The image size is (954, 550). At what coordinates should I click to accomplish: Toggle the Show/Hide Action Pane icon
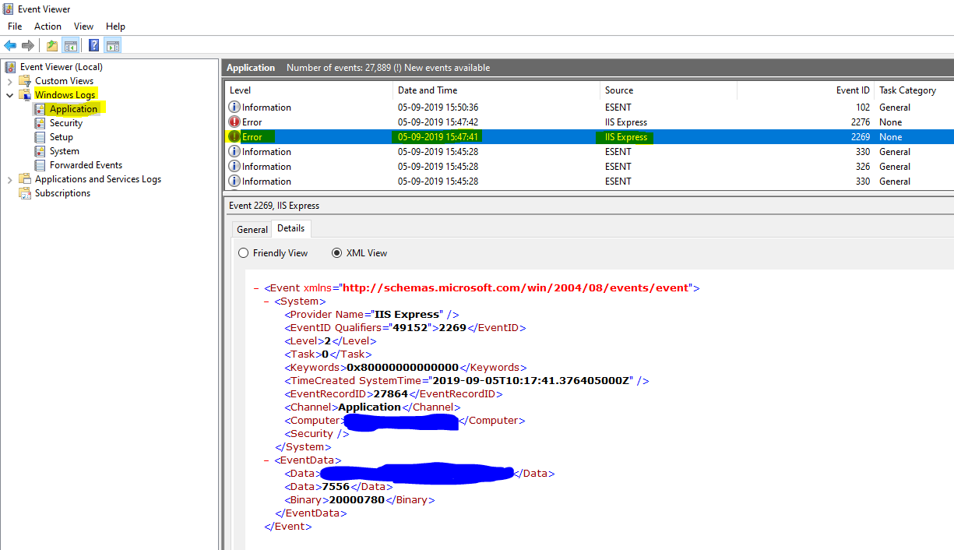point(113,45)
